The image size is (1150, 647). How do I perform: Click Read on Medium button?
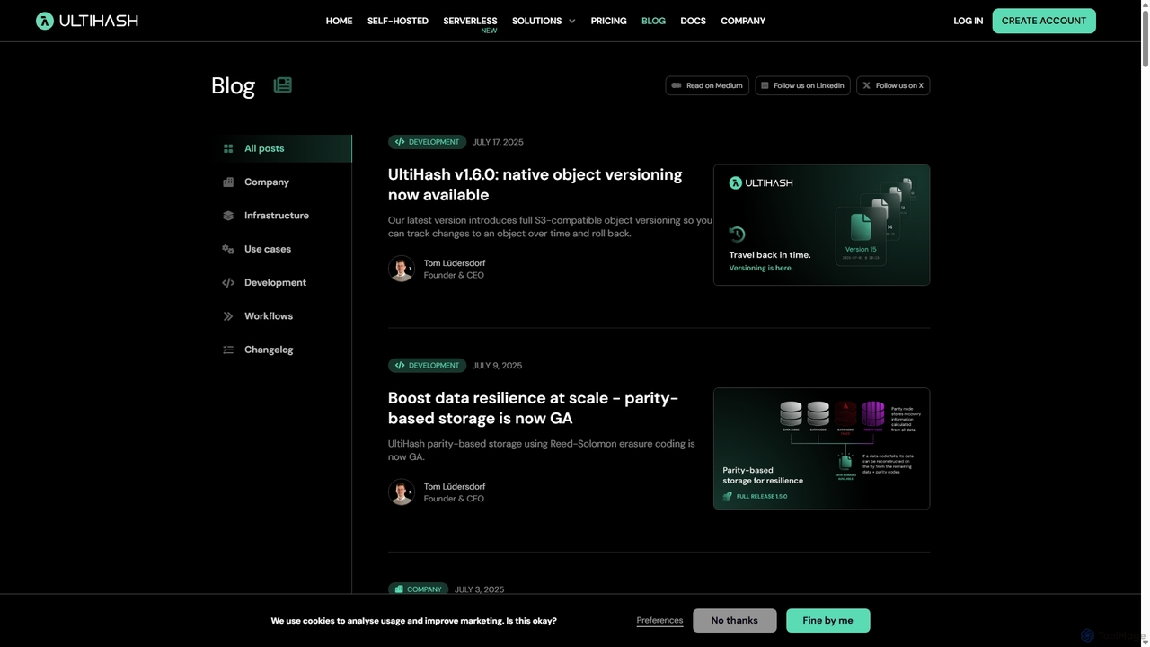707,85
